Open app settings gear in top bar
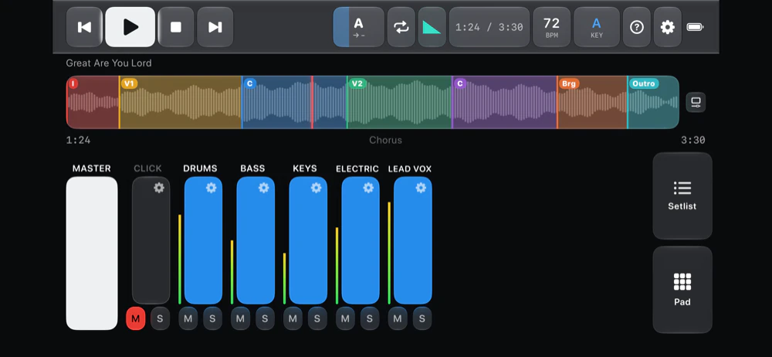772x357 pixels. (668, 27)
